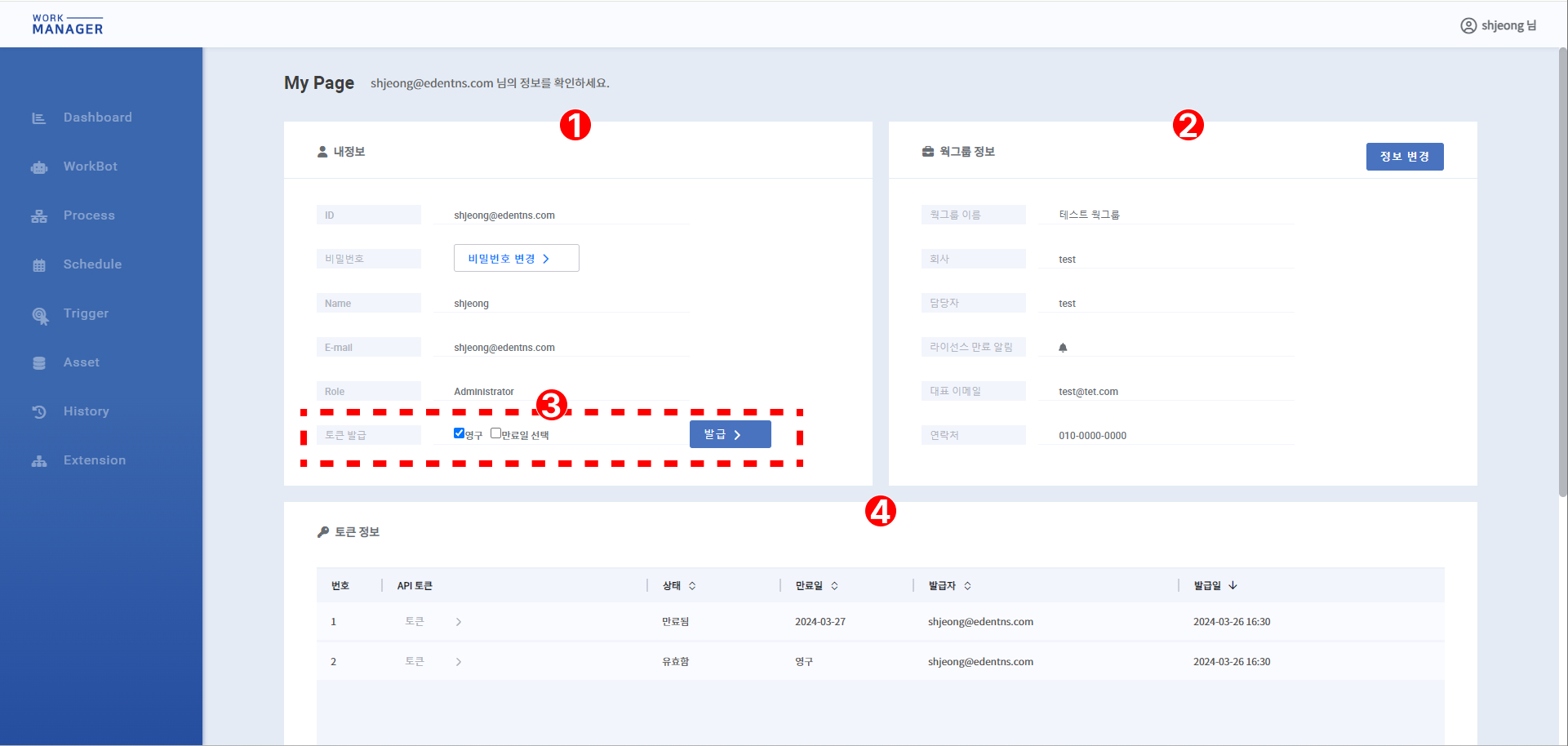Screen dimensions: 1568x746
Task: Click the 워크룸 정보 briefcase icon
Action: pyautogui.click(x=927, y=152)
